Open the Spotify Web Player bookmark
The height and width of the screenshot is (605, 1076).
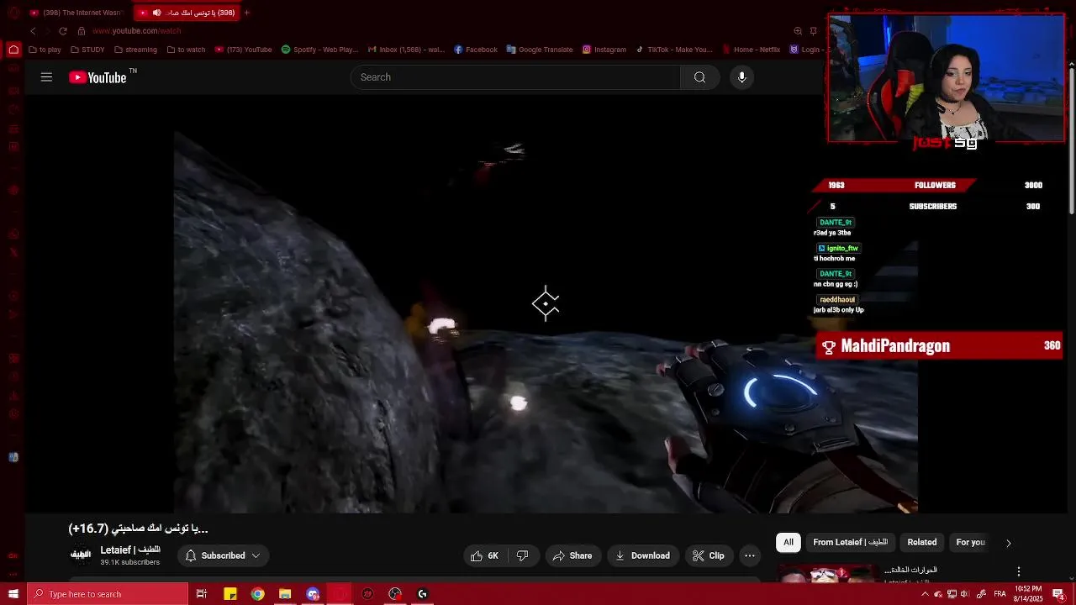click(320, 50)
